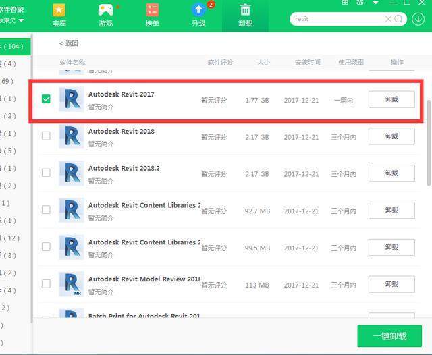
Task: Click the 一周内 usage frequency text
Action: click(344, 101)
